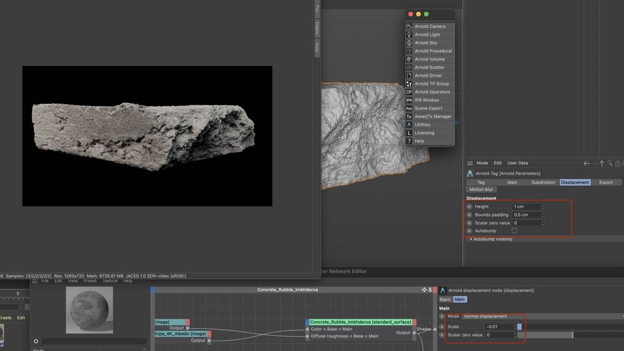624x351 pixels.
Task: Open the Subdivision tab
Action: [543, 183]
